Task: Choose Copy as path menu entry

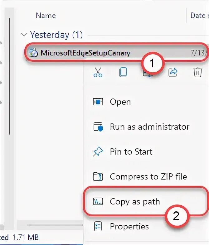Action: coord(135,202)
